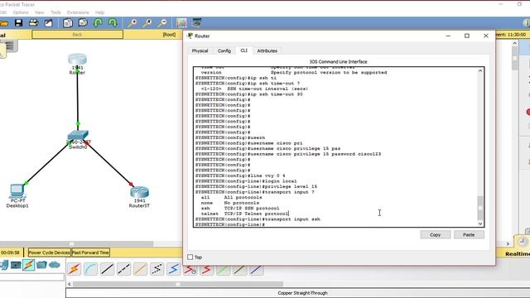Viewport: 530px width, 298px height.
Task: Choose the Fiber orange cable
Action: (141, 269)
